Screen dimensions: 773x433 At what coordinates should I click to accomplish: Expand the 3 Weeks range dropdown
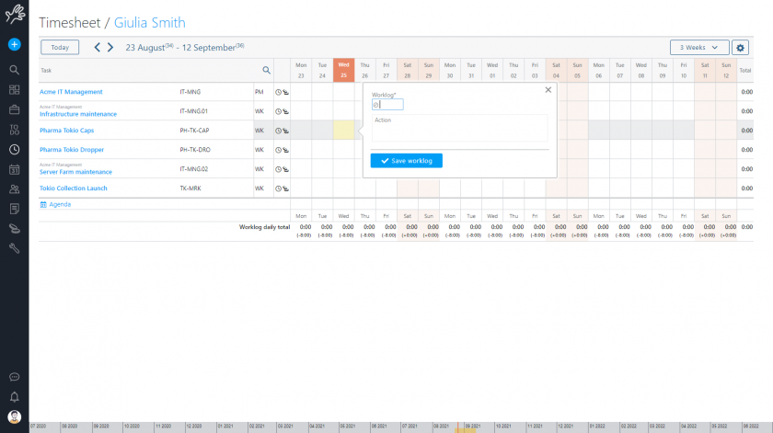698,47
